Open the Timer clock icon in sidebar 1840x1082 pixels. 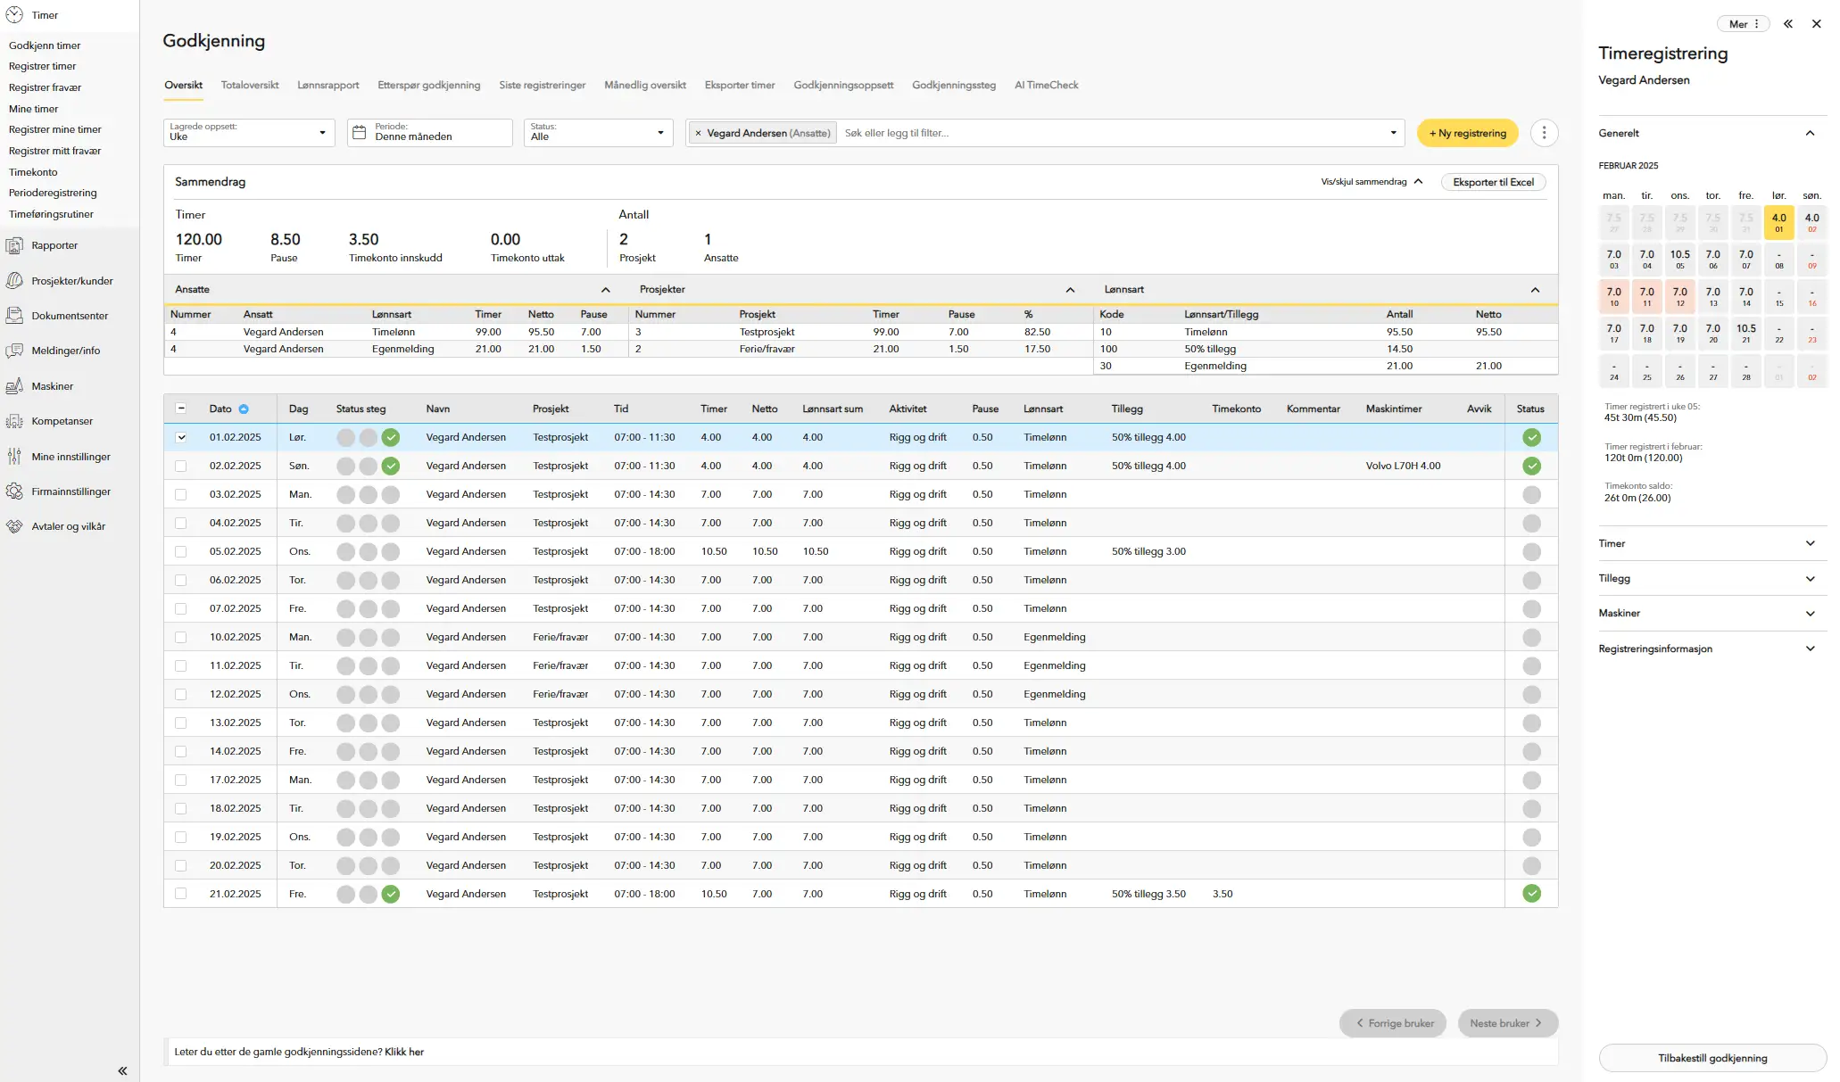coord(14,15)
